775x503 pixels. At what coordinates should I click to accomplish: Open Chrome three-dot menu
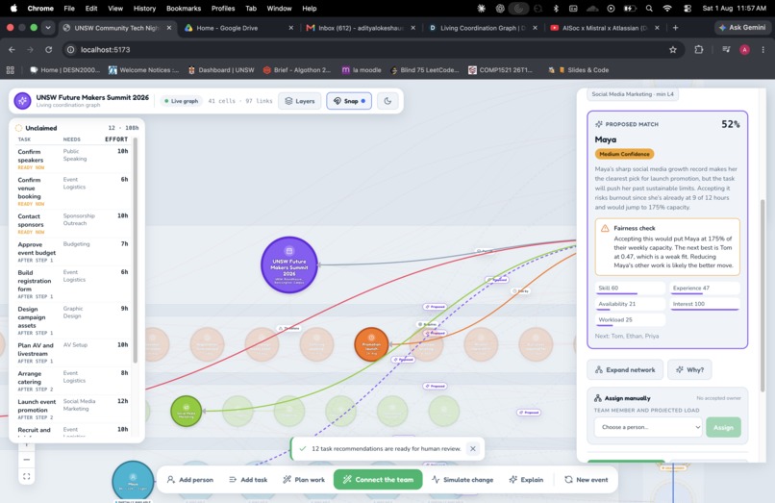click(x=762, y=49)
